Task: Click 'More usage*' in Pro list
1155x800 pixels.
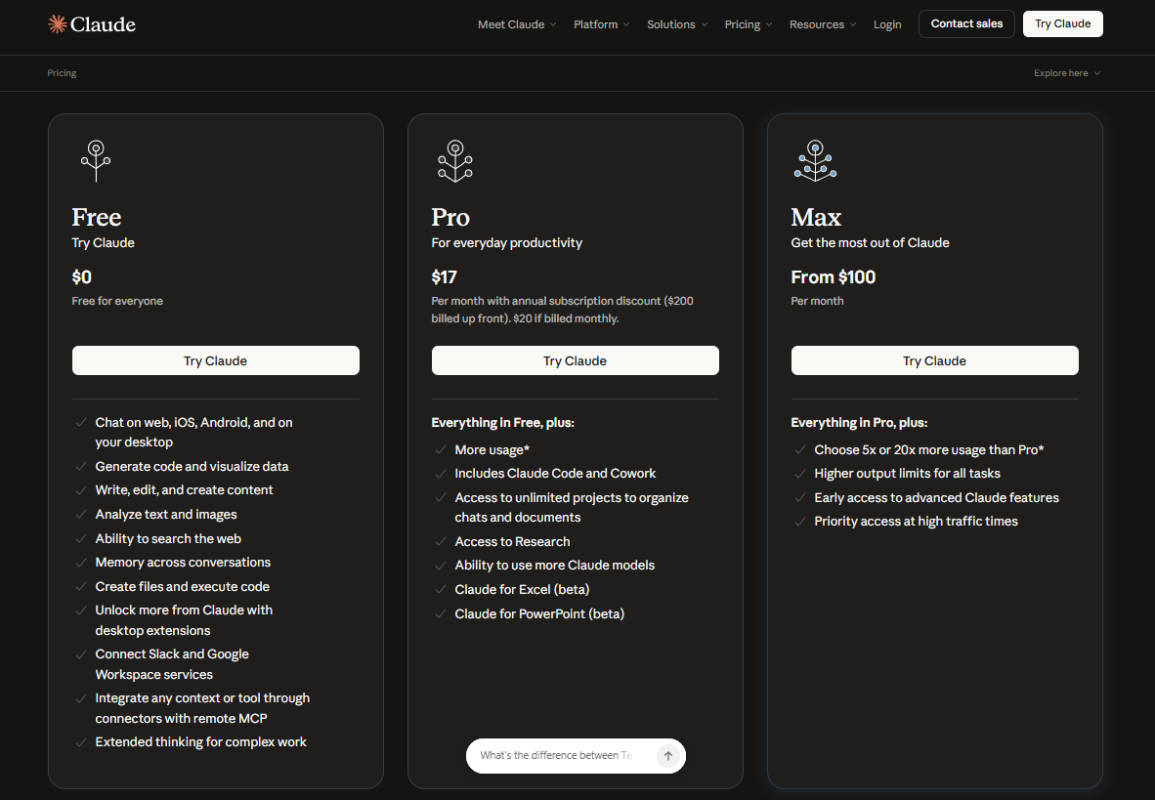Action: click(x=492, y=449)
